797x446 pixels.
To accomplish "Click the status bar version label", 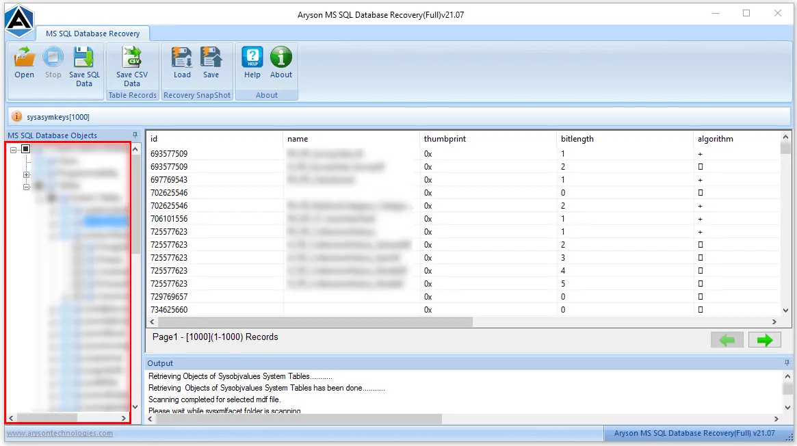I will pyautogui.click(x=694, y=433).
